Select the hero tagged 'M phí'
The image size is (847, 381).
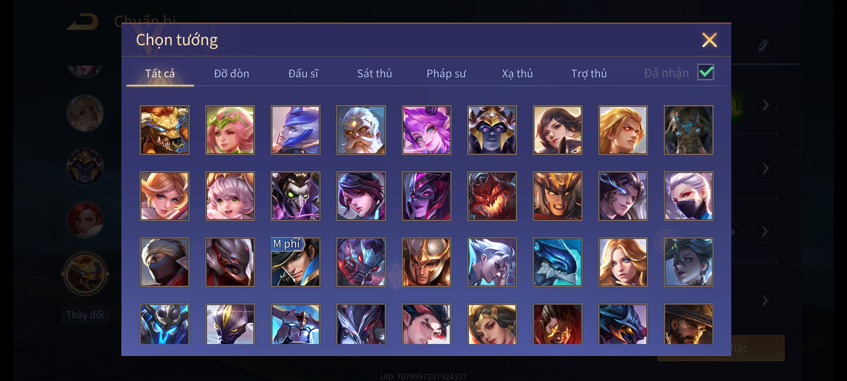point(295,262)
